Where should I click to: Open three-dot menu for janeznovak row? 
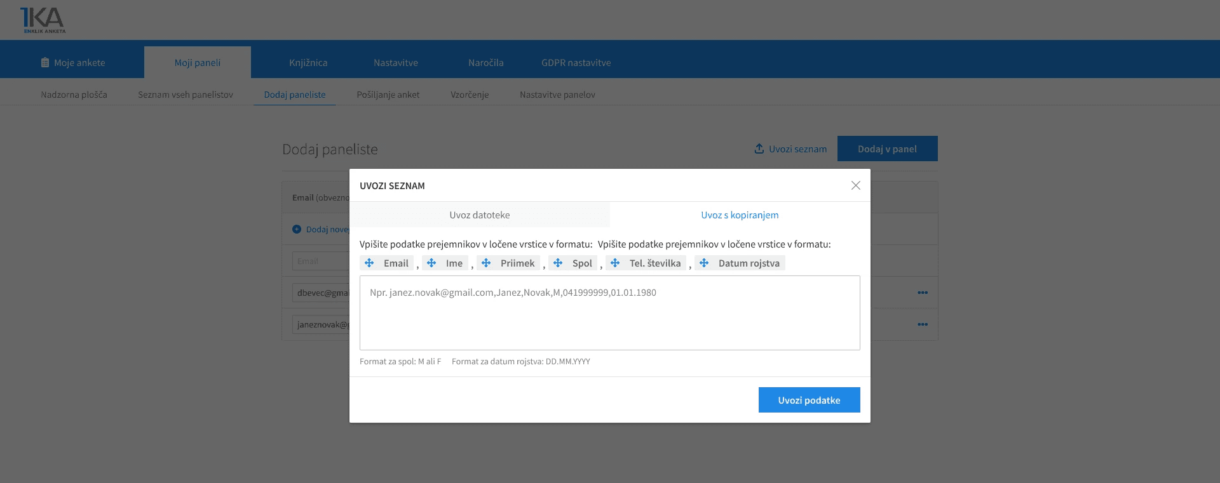point(923,324)
